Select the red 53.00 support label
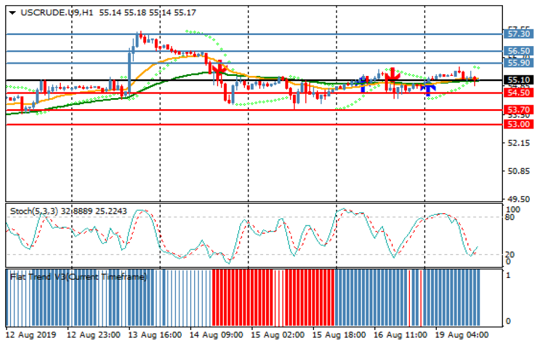Image resolution: width=545 pixels, height=351 pixels. [x=519, y=124]
